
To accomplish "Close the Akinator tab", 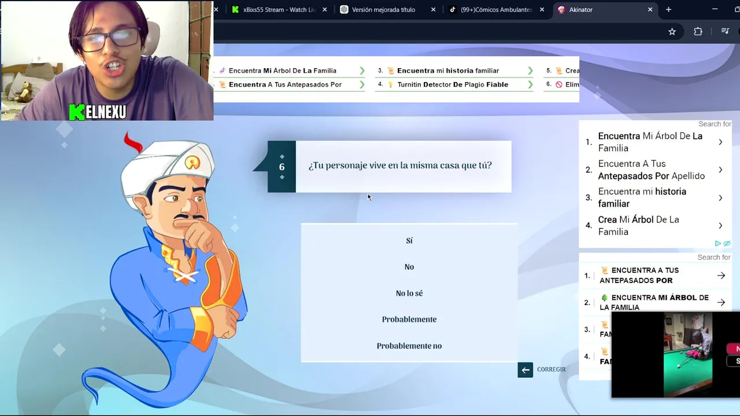I will pyautogui.click(x=650, y=10).
